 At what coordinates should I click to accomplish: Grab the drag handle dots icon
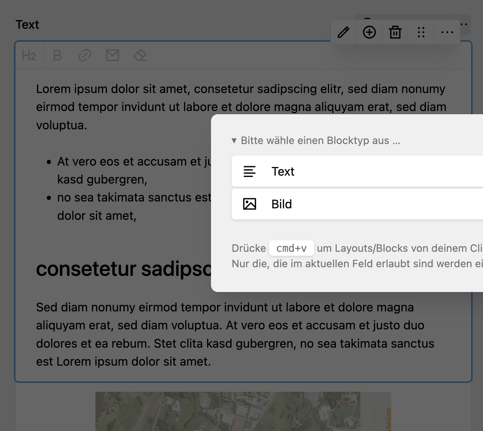point(421,32)
